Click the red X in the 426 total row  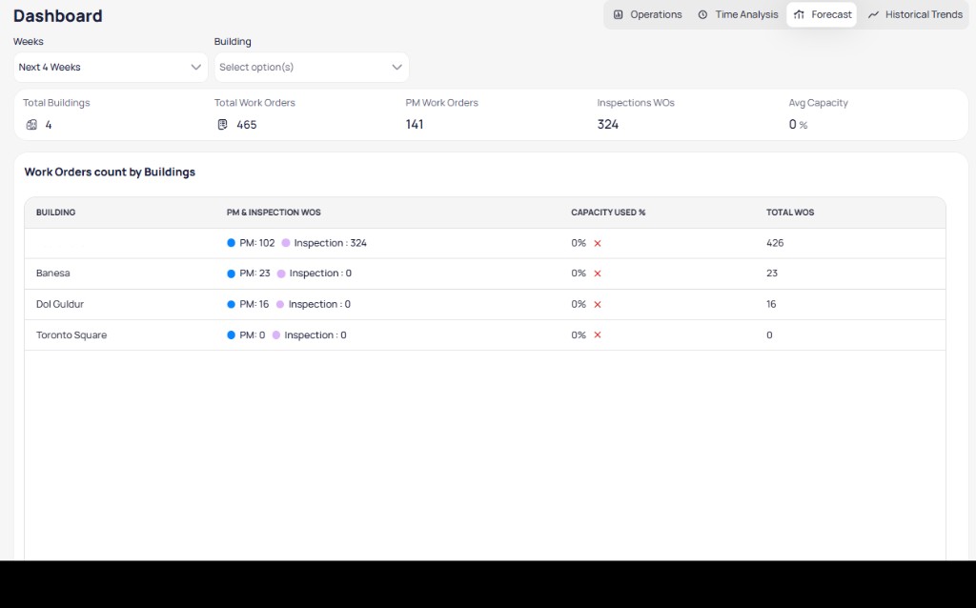click(598, 243)
